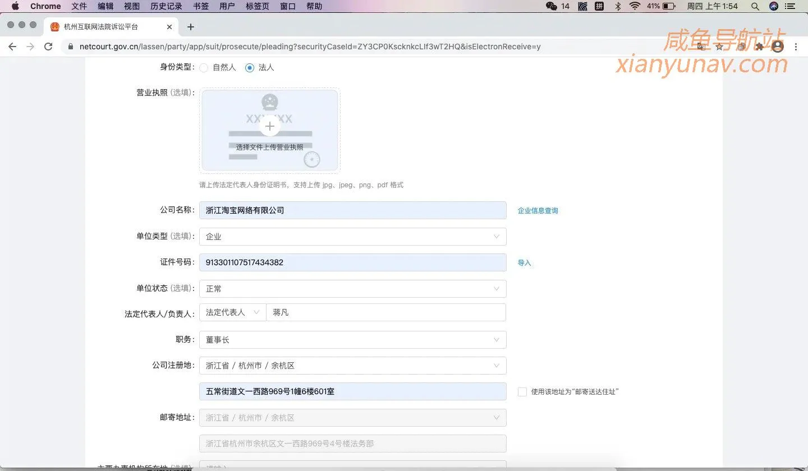
Task: Open the 单位类型 dropdown showing 企业
Action: click(x=496, y=237)
